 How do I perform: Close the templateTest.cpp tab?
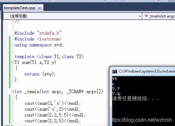tap(39, 8)
